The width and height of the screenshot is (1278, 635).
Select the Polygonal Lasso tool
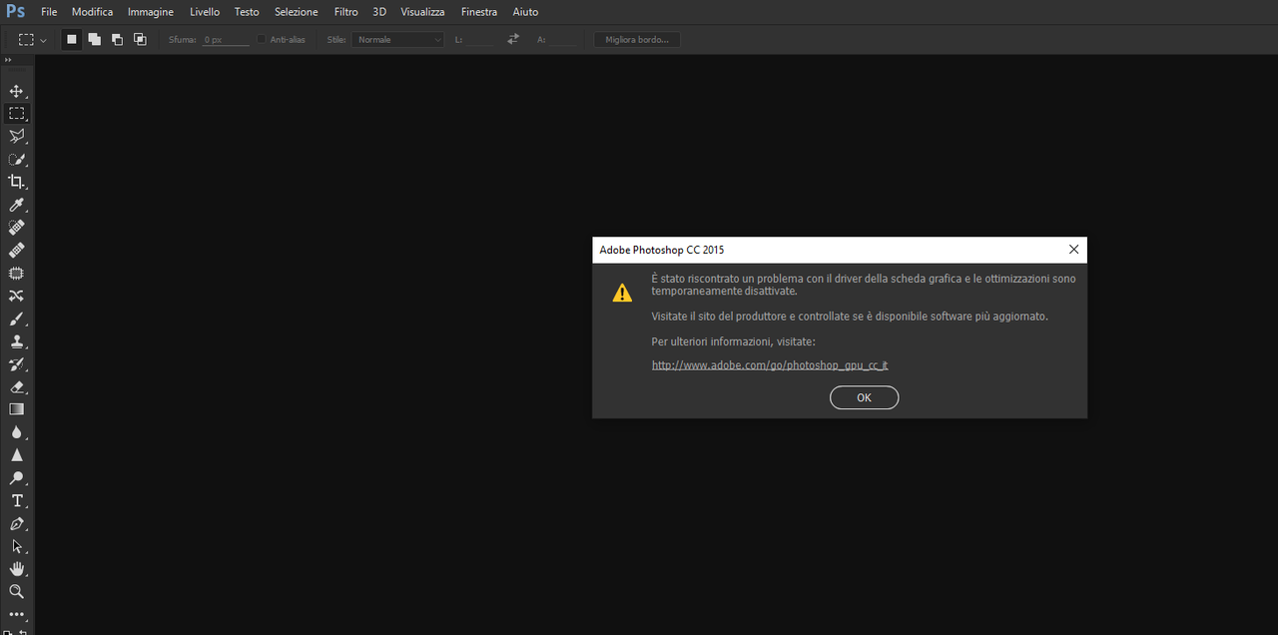16,137
